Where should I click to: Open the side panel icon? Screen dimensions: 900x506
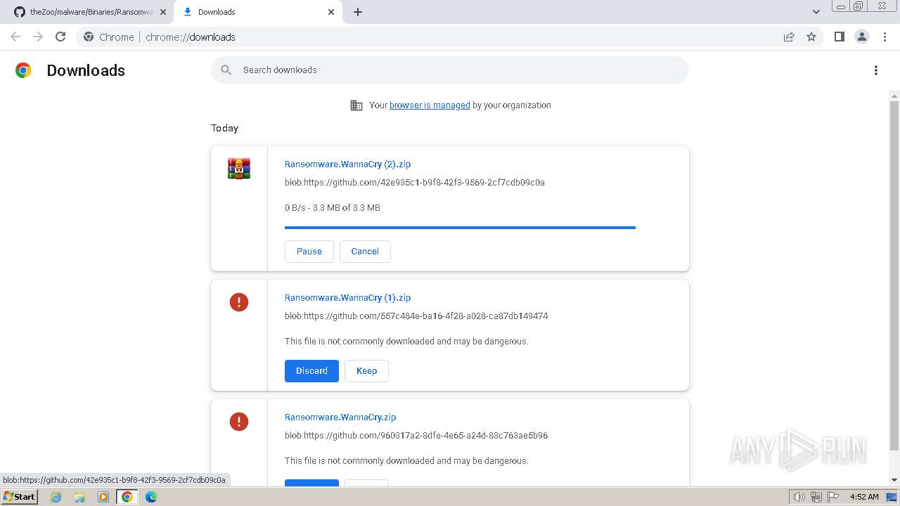coord(839,37)
